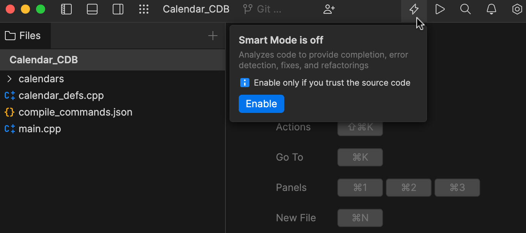Invite a collaborator with the add-person icon

[329, 9]
